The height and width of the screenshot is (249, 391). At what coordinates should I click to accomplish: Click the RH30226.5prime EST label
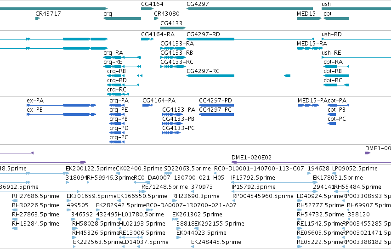click(x=36, y=205)
